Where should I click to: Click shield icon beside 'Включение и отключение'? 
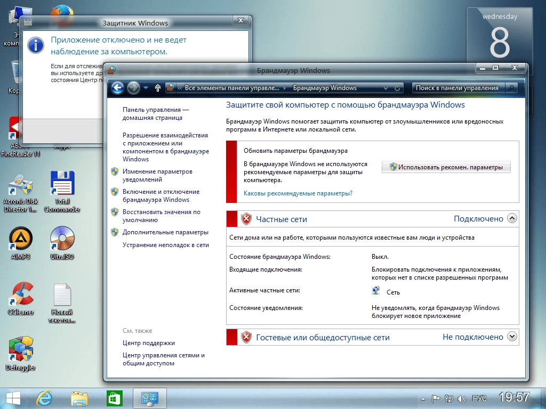click(115, 192)
